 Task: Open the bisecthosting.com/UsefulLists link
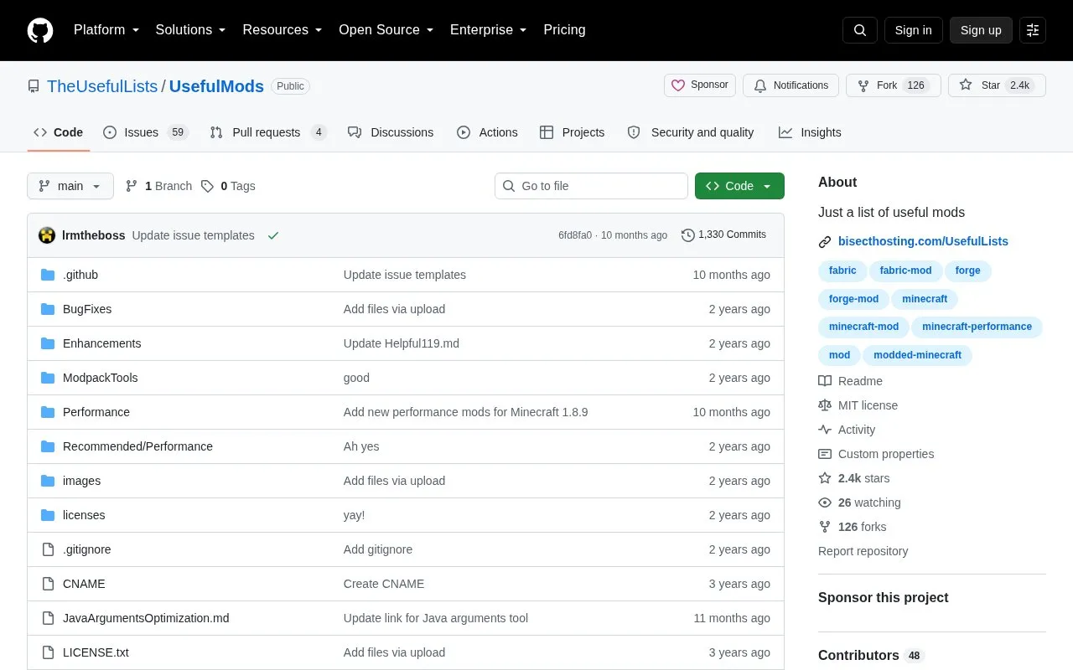[923, 241]
